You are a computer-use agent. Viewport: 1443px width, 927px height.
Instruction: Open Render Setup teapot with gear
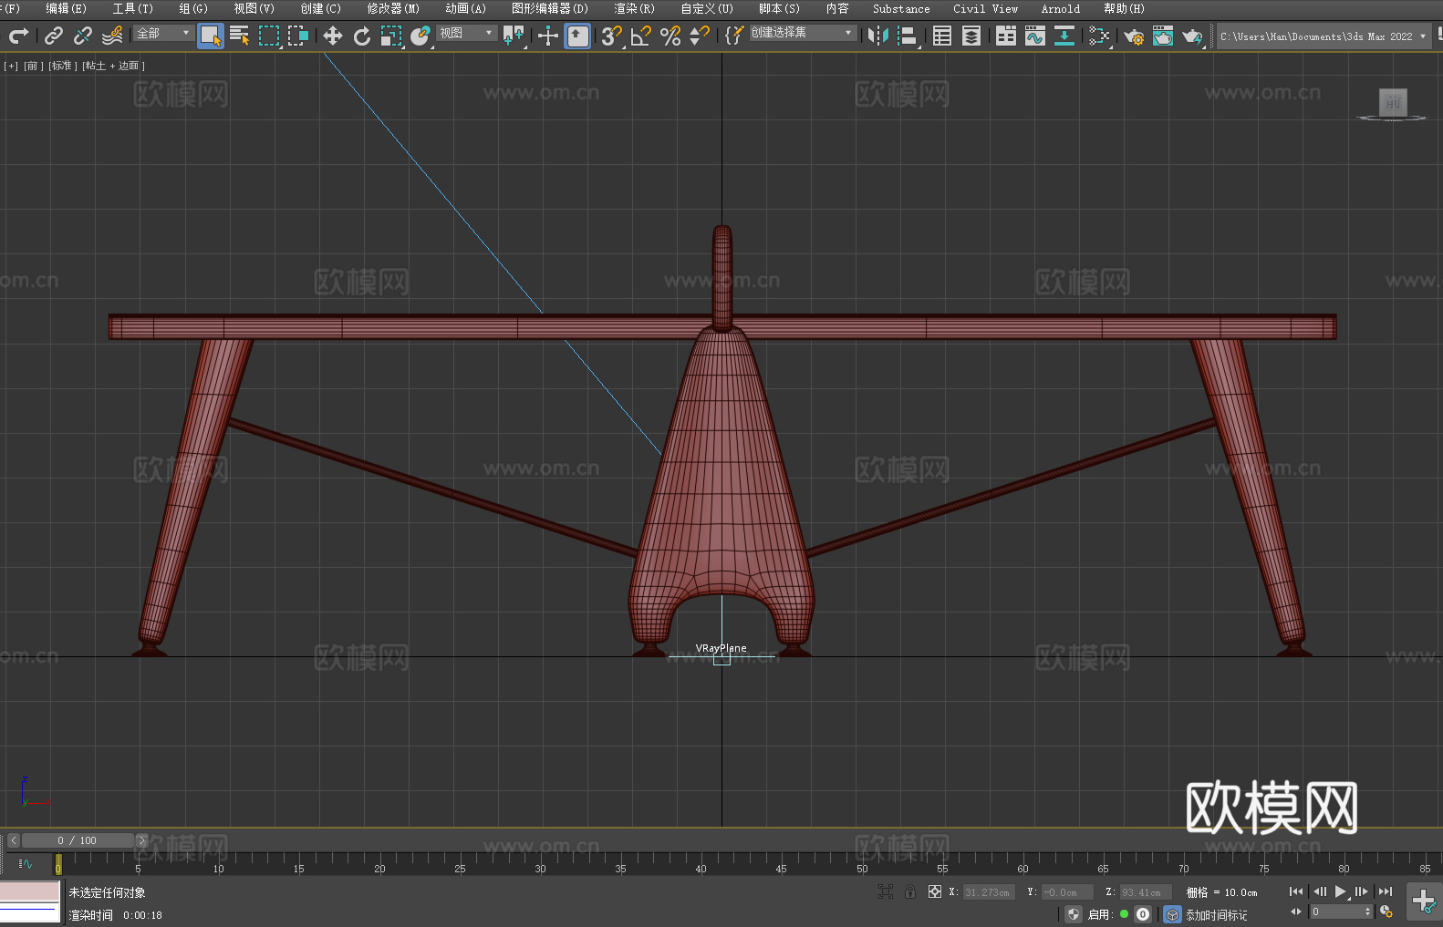click(1134, 36)
